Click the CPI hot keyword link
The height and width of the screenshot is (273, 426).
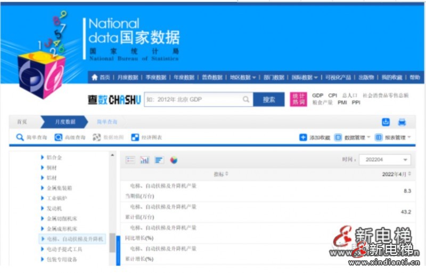[x=333, y=96]
